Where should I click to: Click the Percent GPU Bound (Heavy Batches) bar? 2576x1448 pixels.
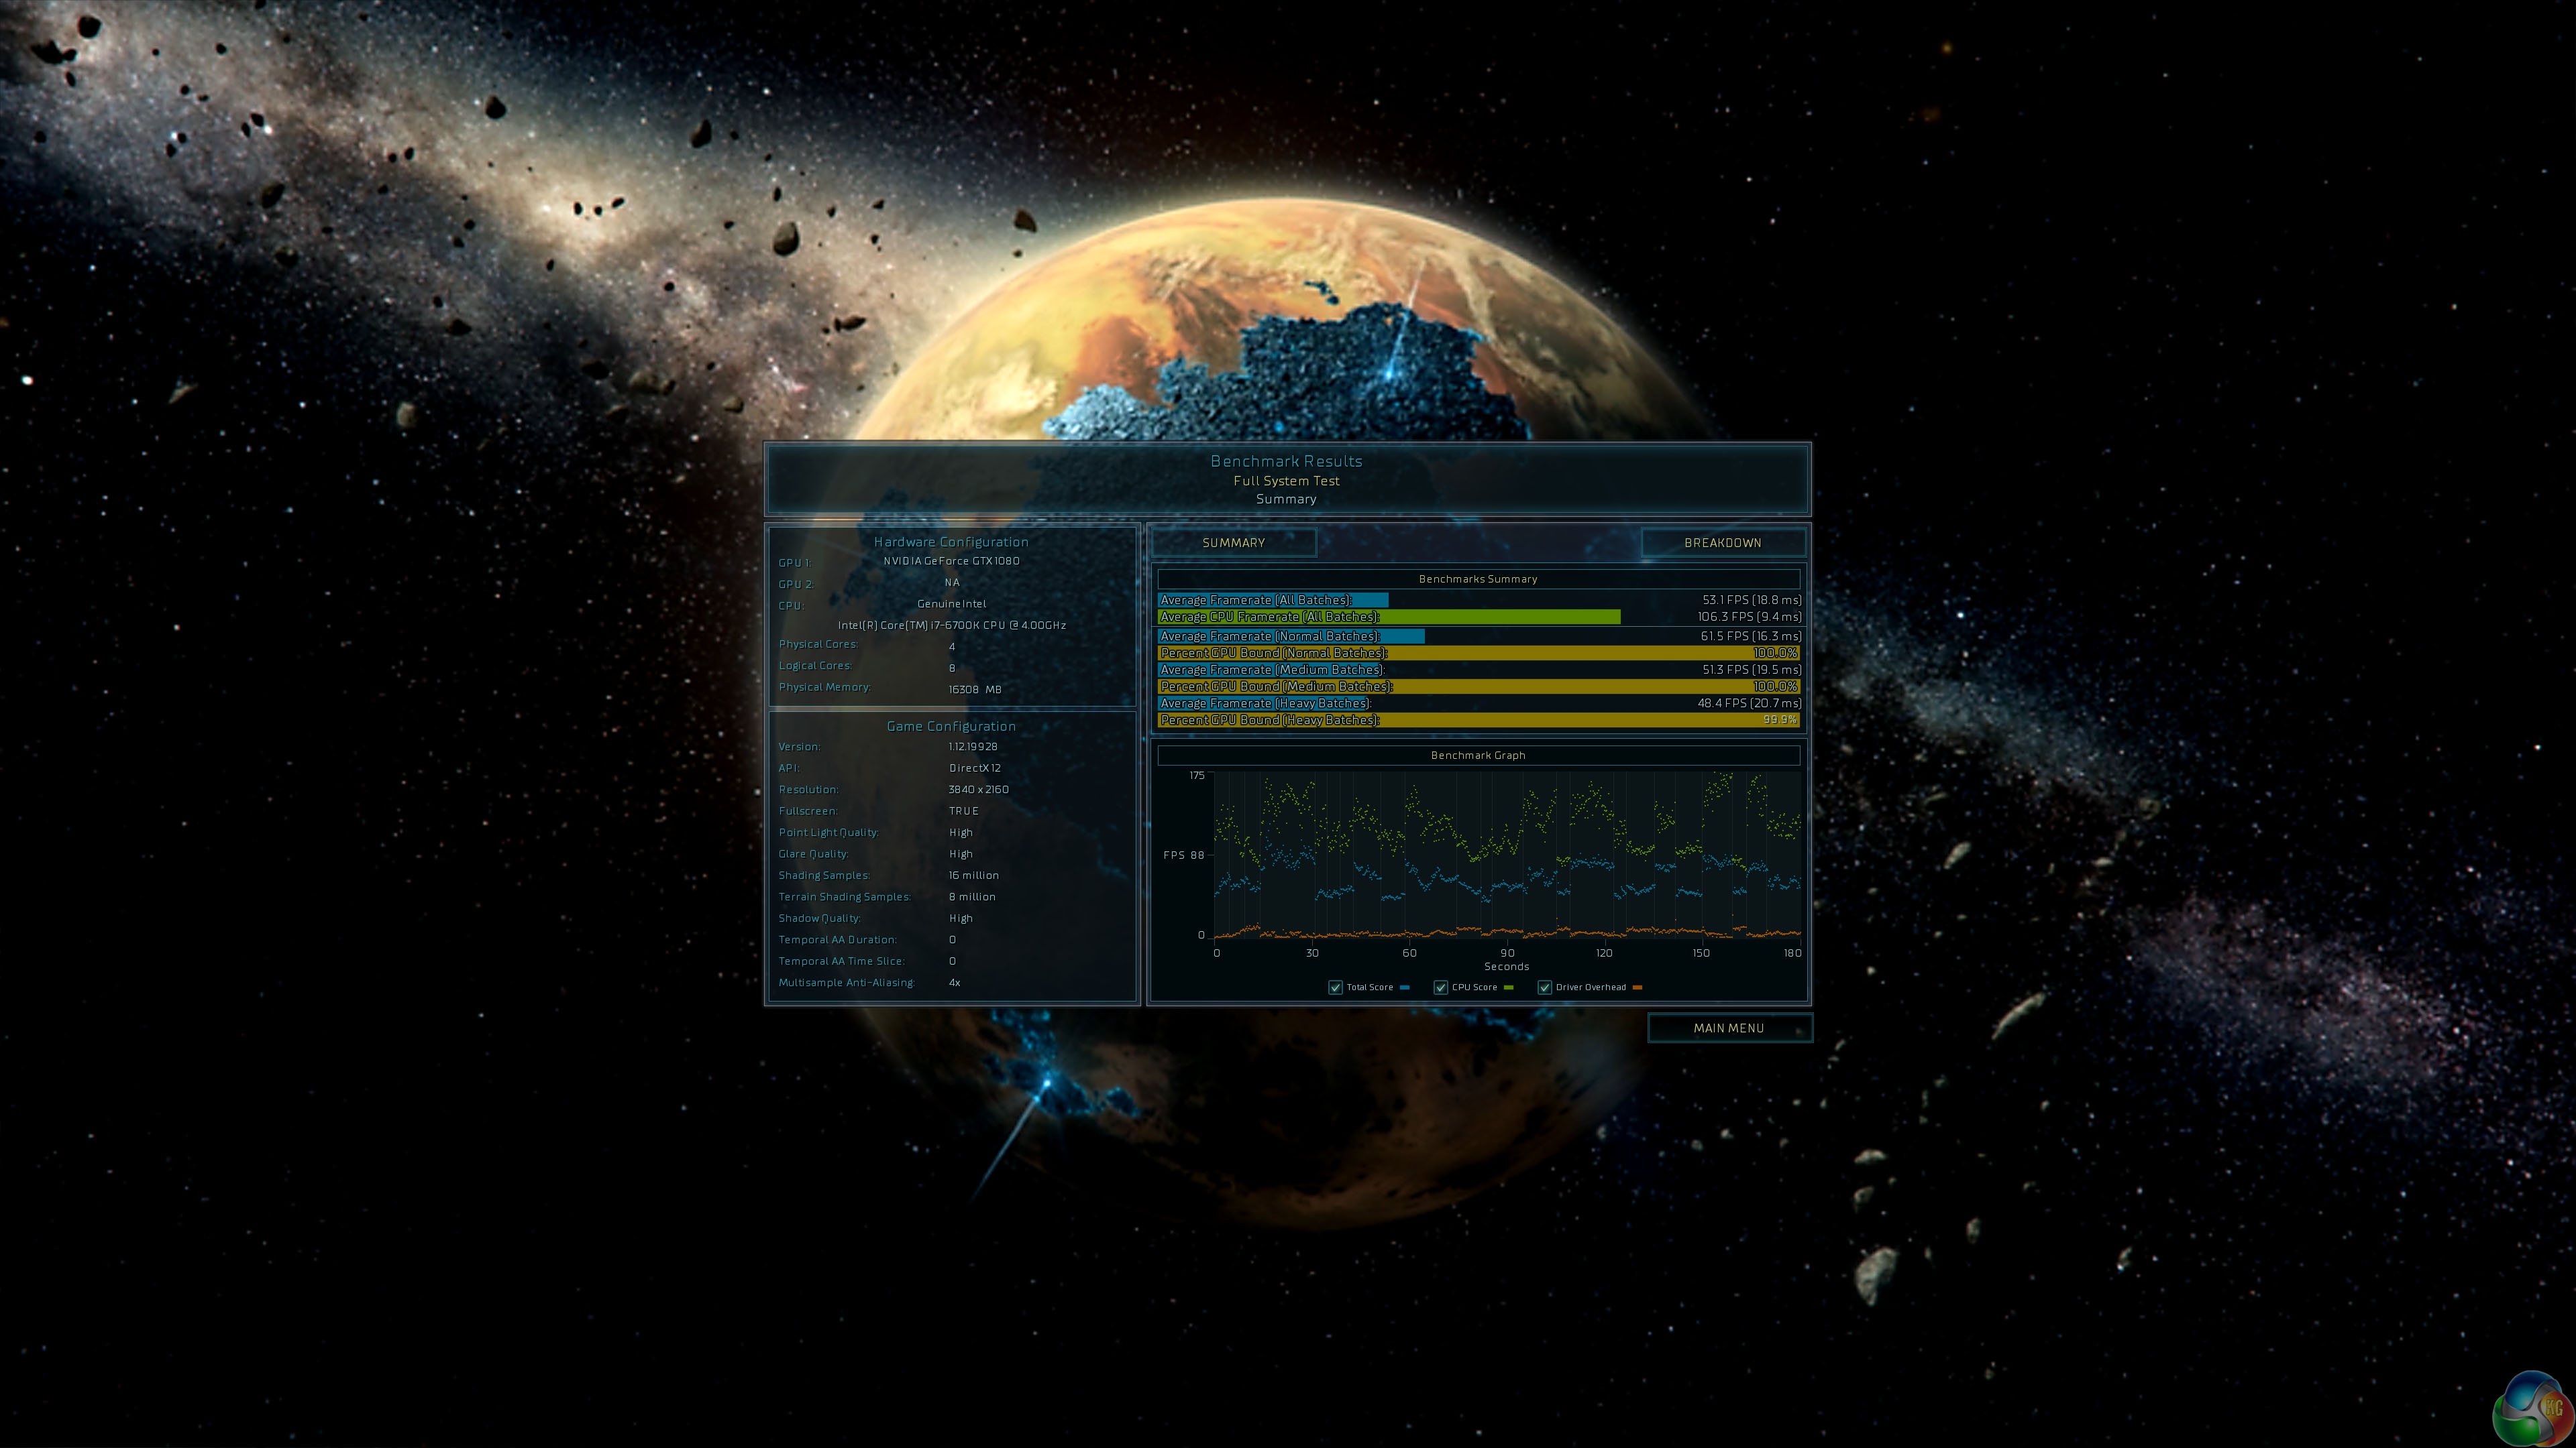pyautogui.click(x=1478, y=719)
